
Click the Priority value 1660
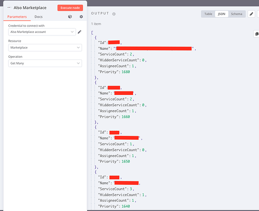126,117
